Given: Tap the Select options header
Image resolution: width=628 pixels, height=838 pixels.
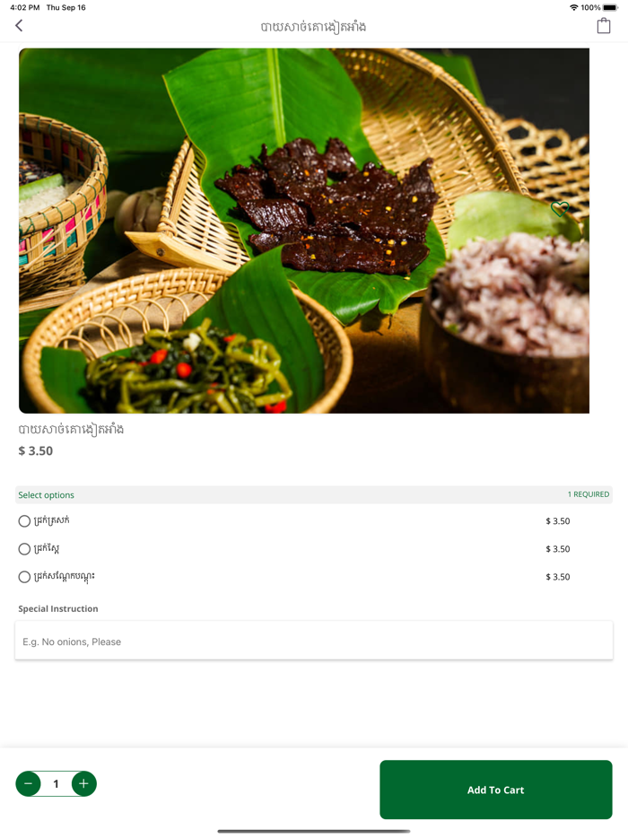Looking at the screenshot, I should point(46,495).
